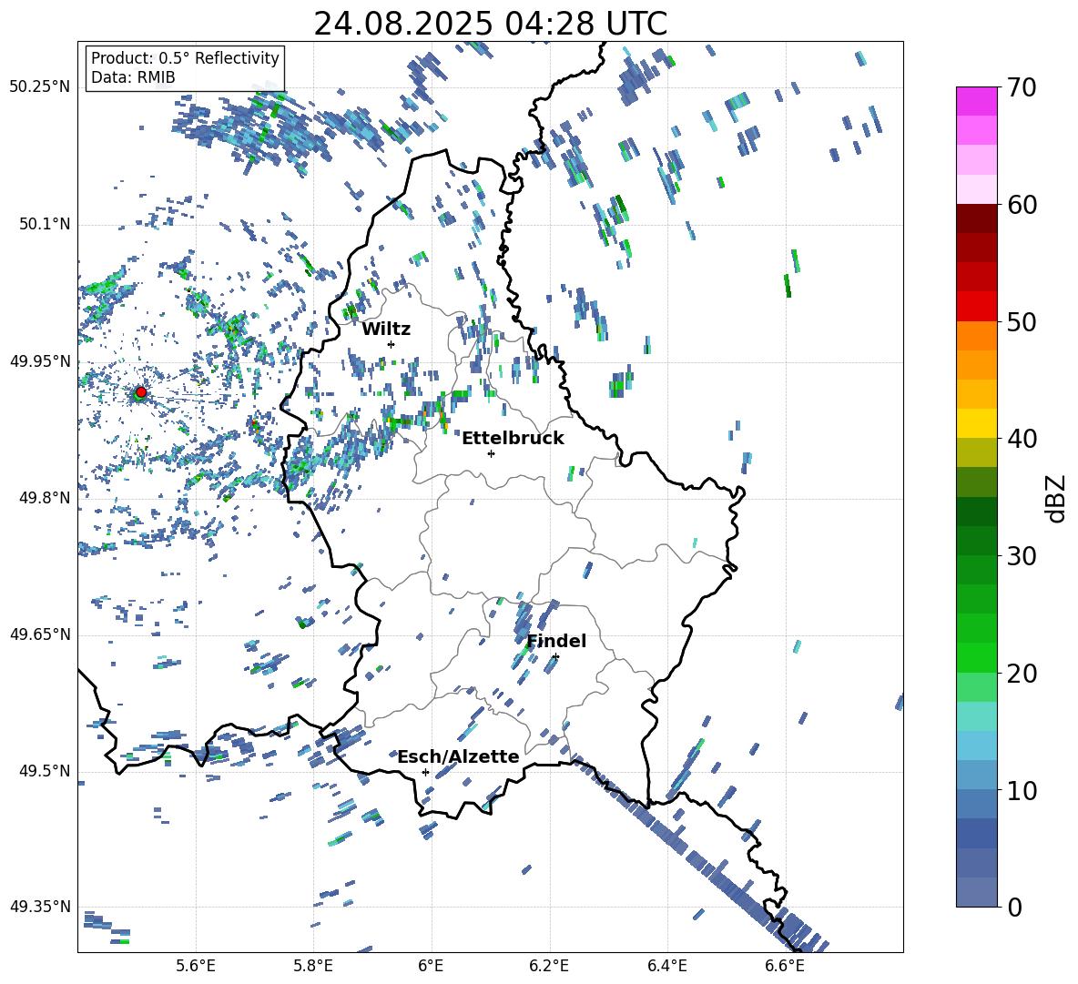
Task: Click the plot title 24.08.2025 04:28 UTC
Action: (490, 24)
